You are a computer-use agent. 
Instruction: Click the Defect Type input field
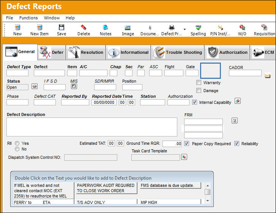pyautogui.click(x=17, y=73)
